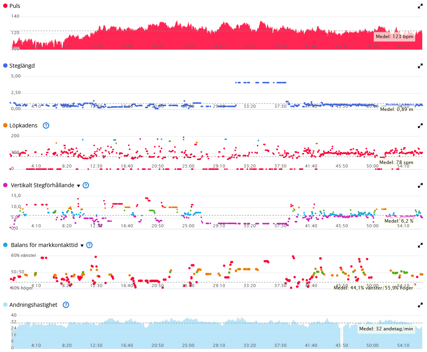Viewport: 427px width, 352px height.
Task: Click the 15,0 label on Vertikalt Stegförhållande axis
Action: click(16, 196)
